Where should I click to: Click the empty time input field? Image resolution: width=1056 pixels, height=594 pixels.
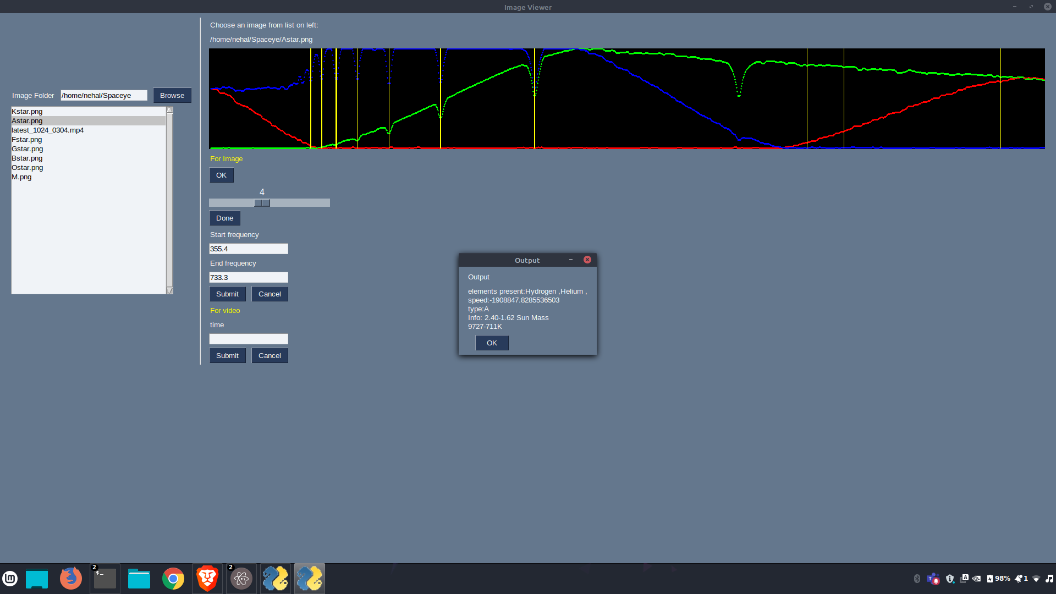pos(248,339)
